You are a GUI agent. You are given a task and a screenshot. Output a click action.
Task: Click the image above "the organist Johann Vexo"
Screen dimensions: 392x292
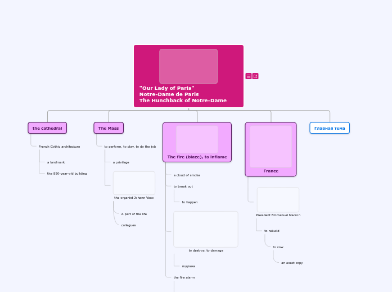click(134, 183)
